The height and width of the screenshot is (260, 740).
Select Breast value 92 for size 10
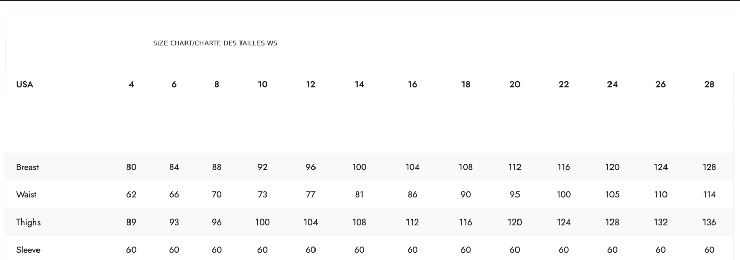click(263, 167)
